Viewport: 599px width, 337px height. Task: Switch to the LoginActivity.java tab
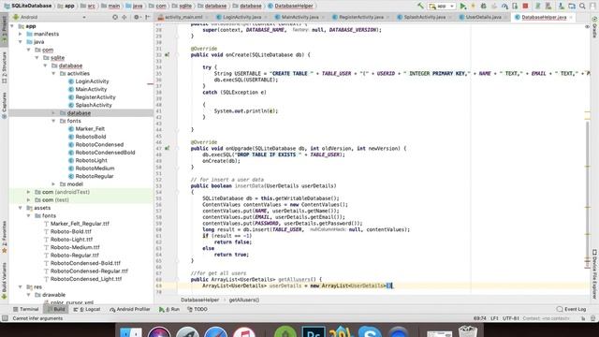241,17
